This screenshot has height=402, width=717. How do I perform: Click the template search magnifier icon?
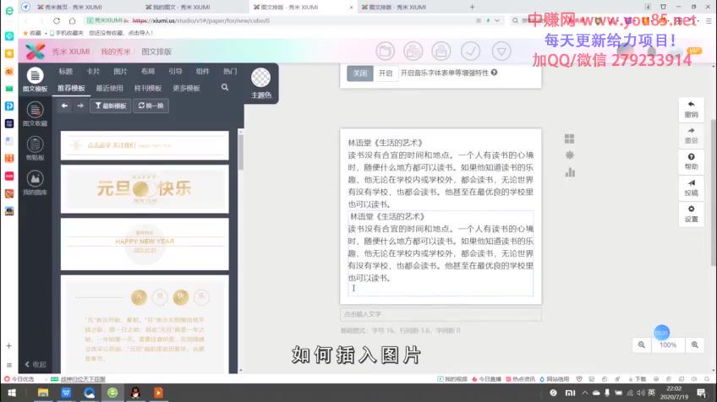225,87
